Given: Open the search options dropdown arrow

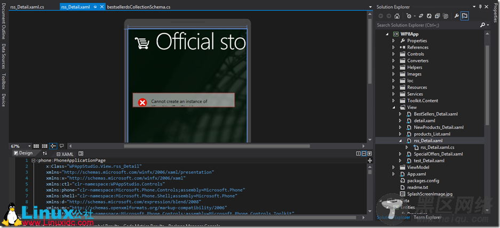Looking at the screenshot, I should pos(488,25).
